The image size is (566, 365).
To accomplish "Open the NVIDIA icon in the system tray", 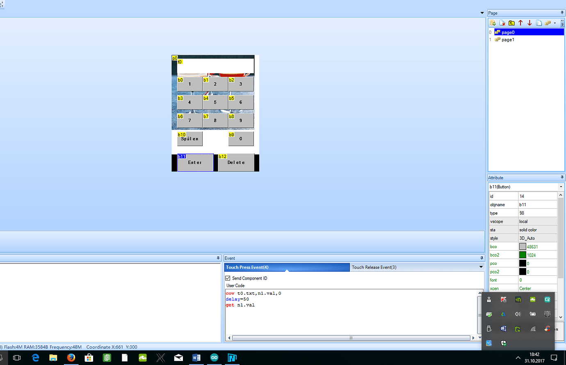I will coord(518,300).
